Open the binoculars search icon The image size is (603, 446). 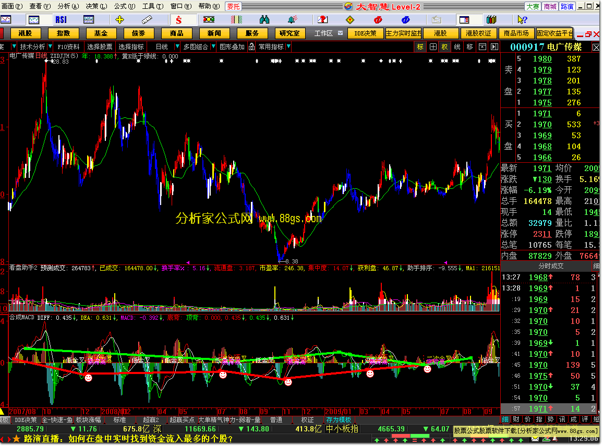click(x=264, y=20)
